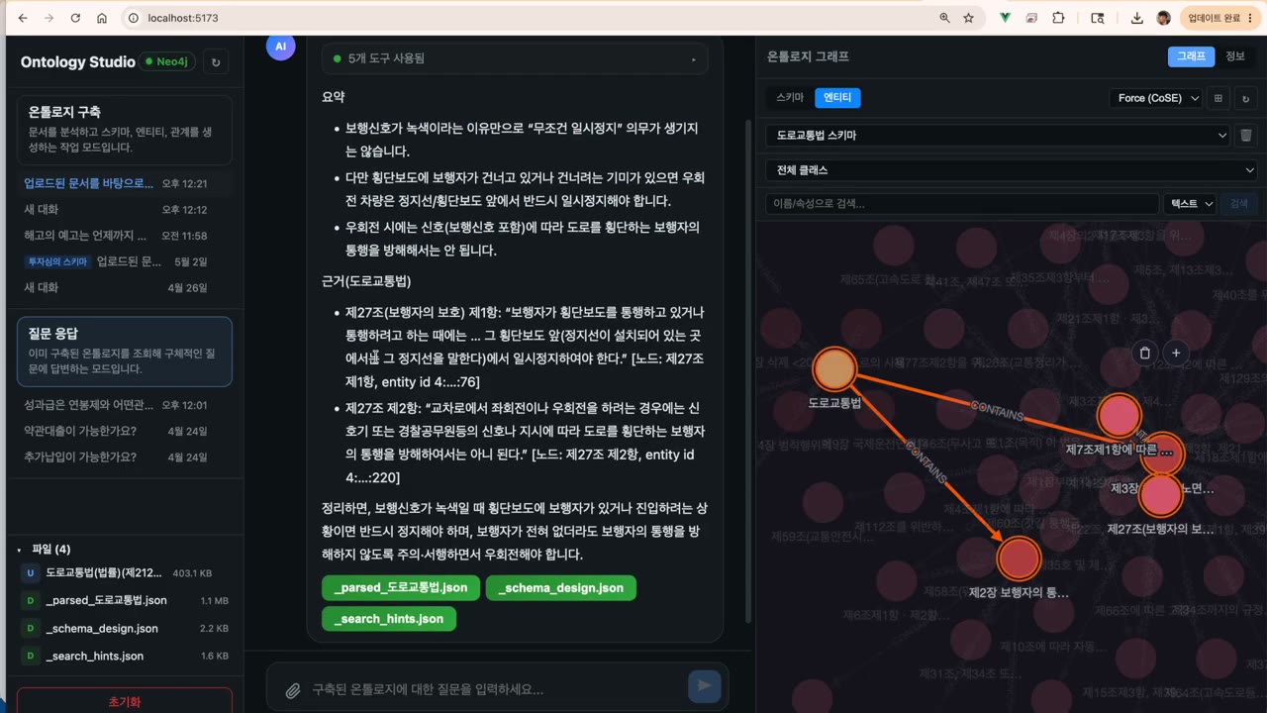1267x713 pixels.
Task: Open 도로교통법 스키마 dropdown
Action: [x=998, y=135]
